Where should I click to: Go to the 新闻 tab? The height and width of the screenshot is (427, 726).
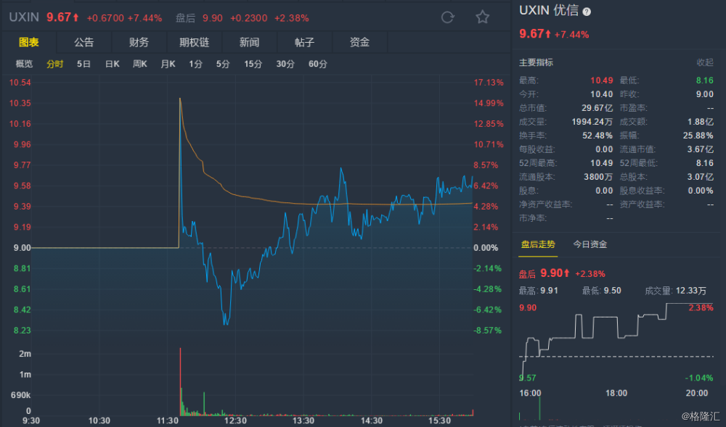(x=249, y=42)
